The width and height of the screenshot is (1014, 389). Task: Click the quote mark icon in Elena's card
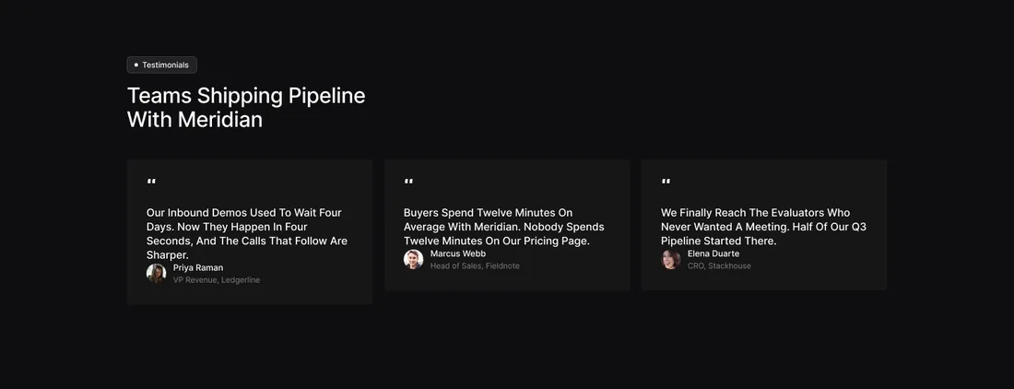pos(666,183)
